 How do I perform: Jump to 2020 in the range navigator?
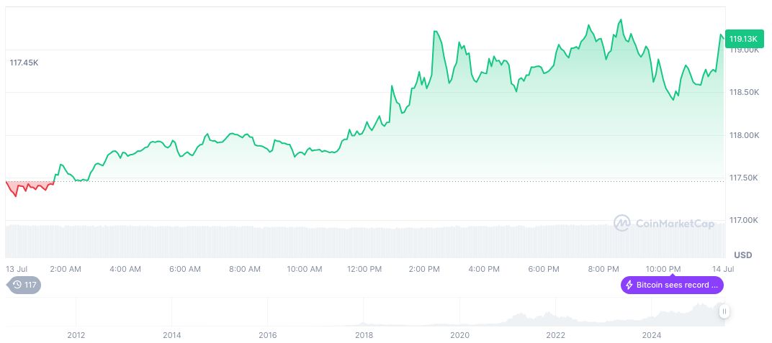click(459, 335)
